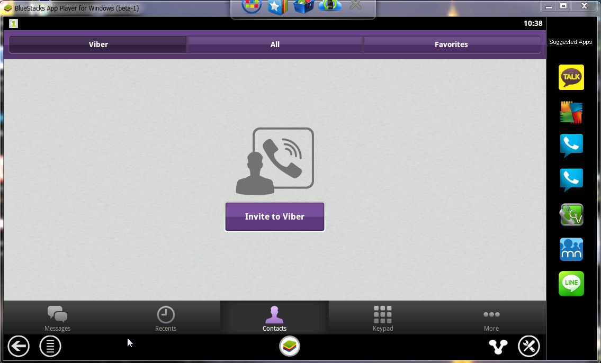Image resolution: width=601 pixels, height=363 pixels.
Task: Go to the BlueStacks home screen
Action: point(290,346)
